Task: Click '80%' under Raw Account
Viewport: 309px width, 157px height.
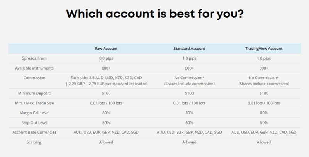Action: coord(106,113)
